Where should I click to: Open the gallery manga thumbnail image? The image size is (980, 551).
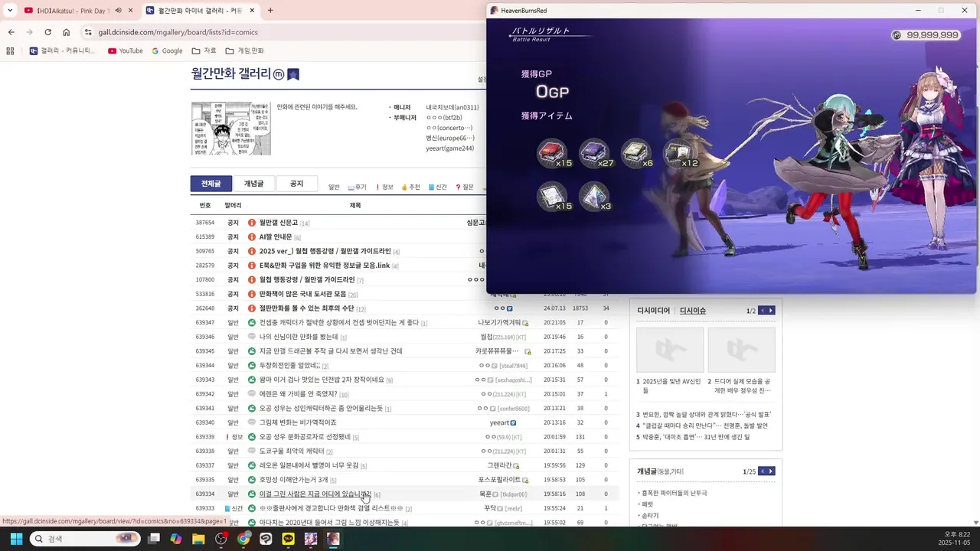(230, 129)
